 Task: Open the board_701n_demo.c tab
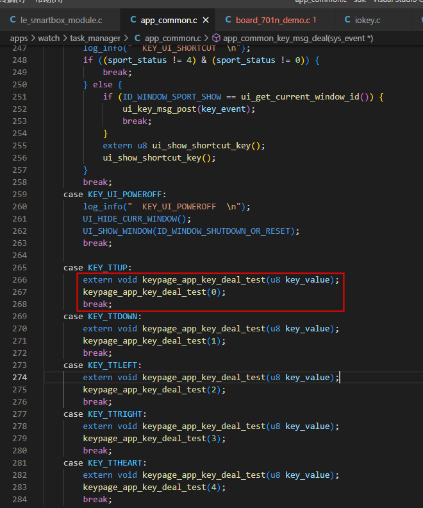275,20
